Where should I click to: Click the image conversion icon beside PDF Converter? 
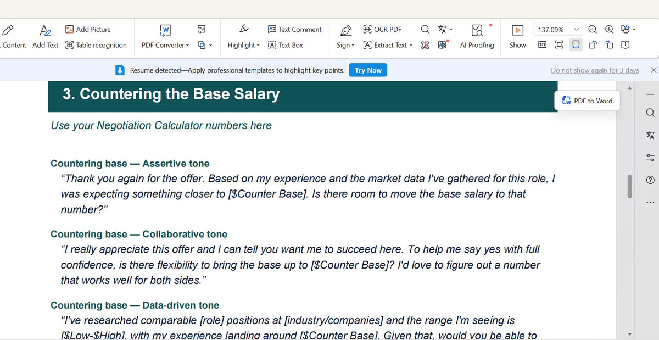tap(202, 29)
